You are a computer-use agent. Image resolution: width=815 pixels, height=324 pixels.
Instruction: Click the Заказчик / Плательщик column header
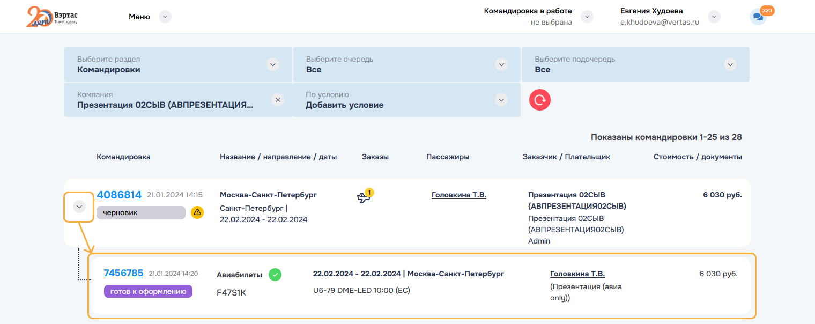coord(566,157)
